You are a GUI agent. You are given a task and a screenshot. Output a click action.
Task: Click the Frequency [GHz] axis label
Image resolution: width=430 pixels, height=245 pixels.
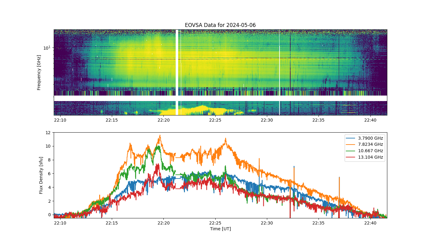point(39,72)
